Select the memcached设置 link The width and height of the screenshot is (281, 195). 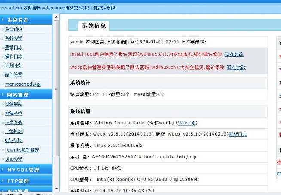tap(23, 84)
